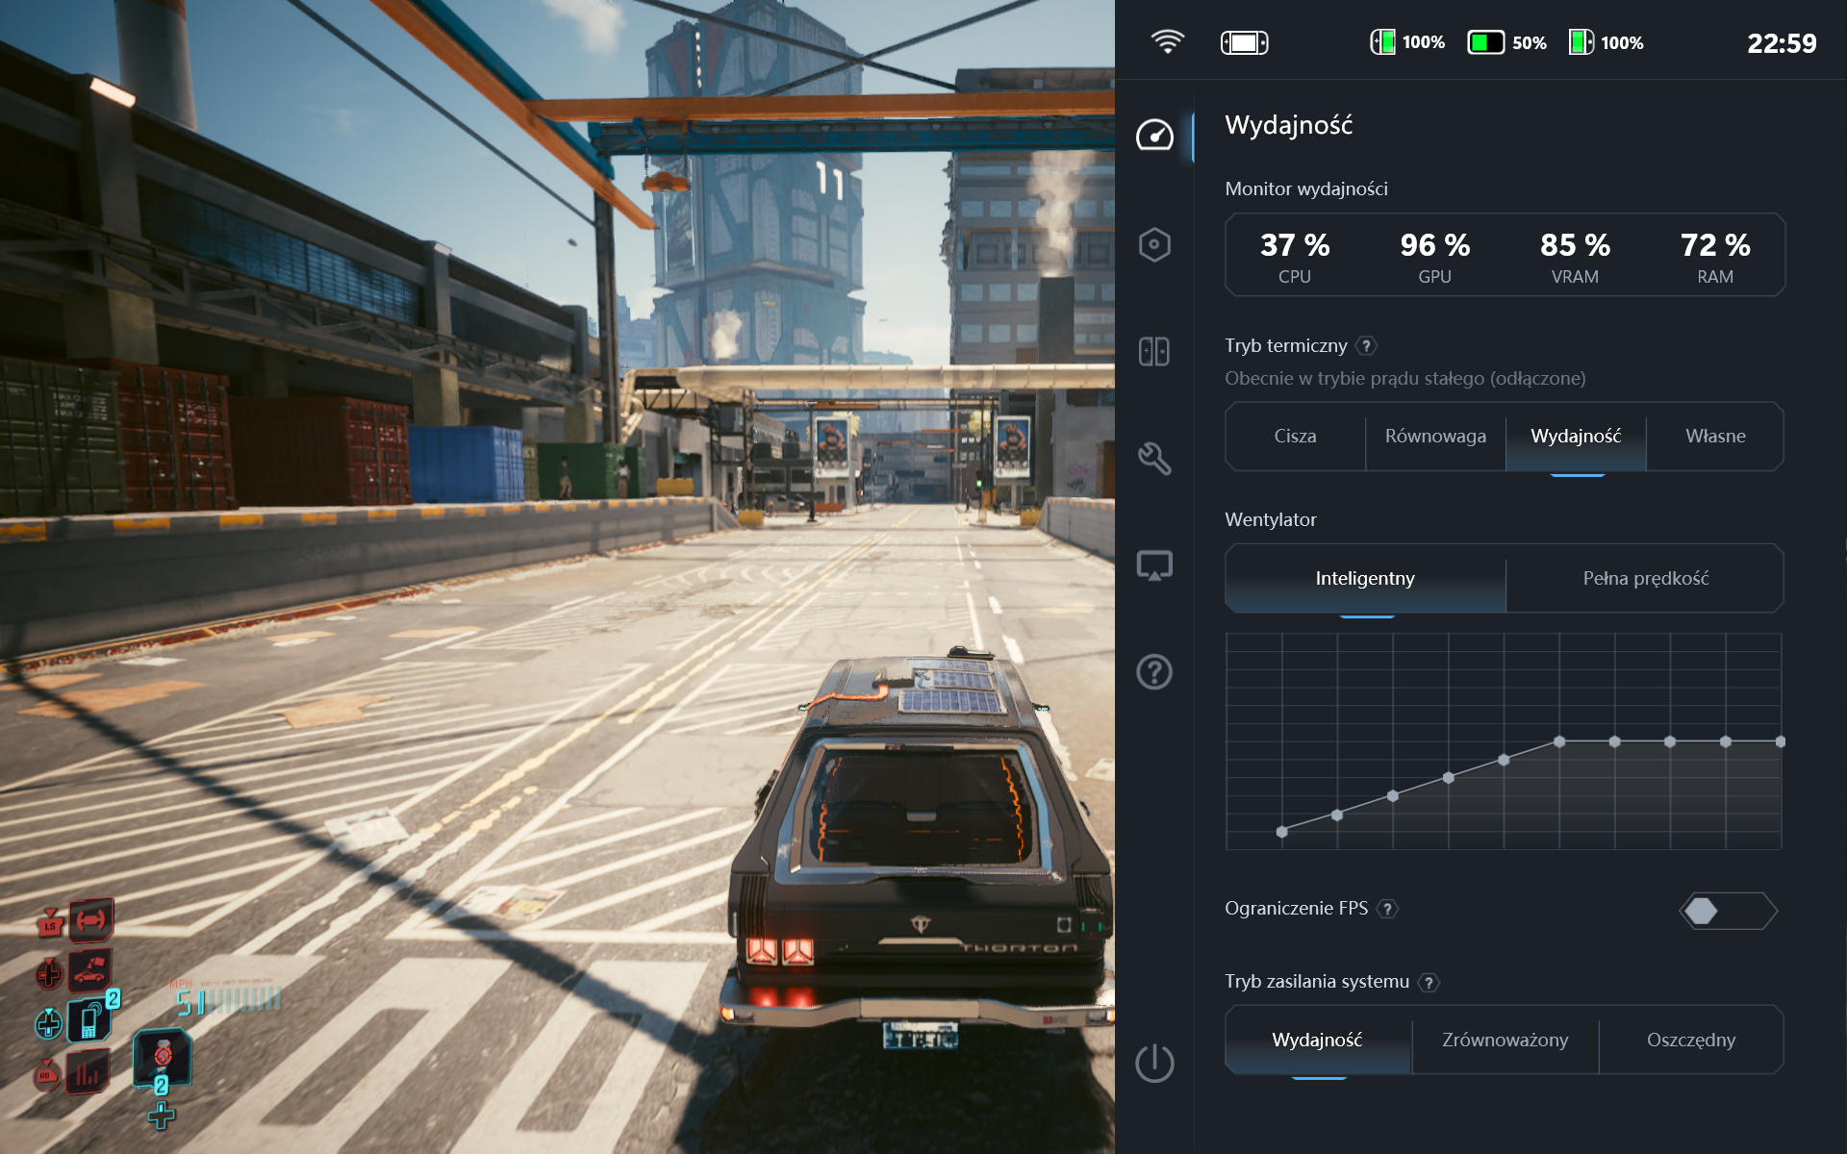Select Cisza thermal mode
This screenshot has height=1154, width=1847.
click(x=1295, y=437)
